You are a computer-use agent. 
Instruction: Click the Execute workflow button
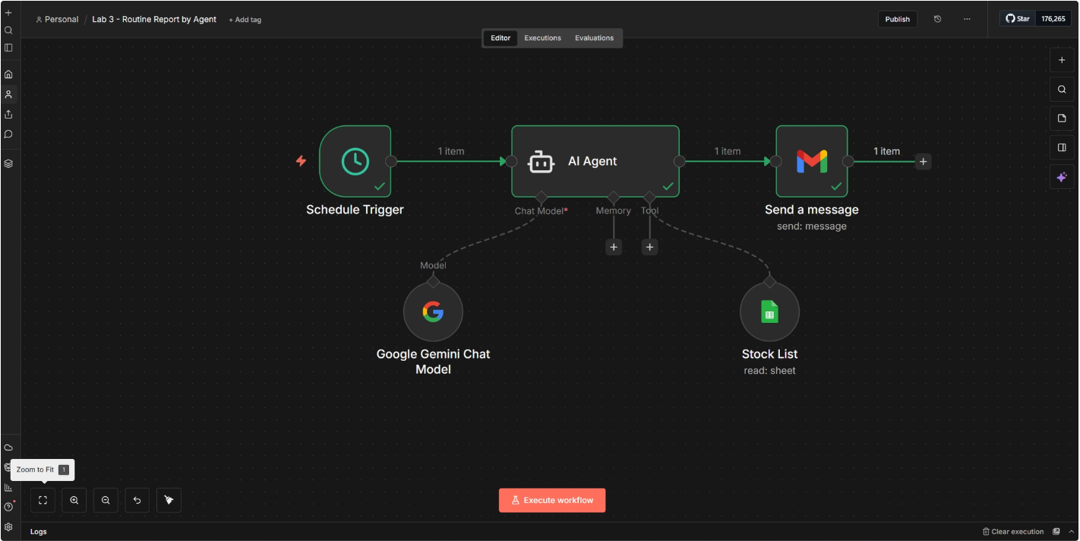point(552,500)
